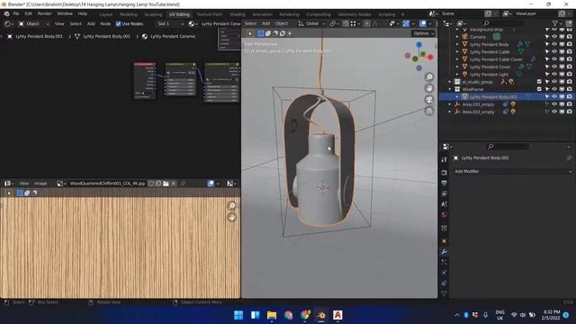Open the Object properties orange square tab
Image resolution: width=576 pixels, height=324 pixels.
coord(444,241)
